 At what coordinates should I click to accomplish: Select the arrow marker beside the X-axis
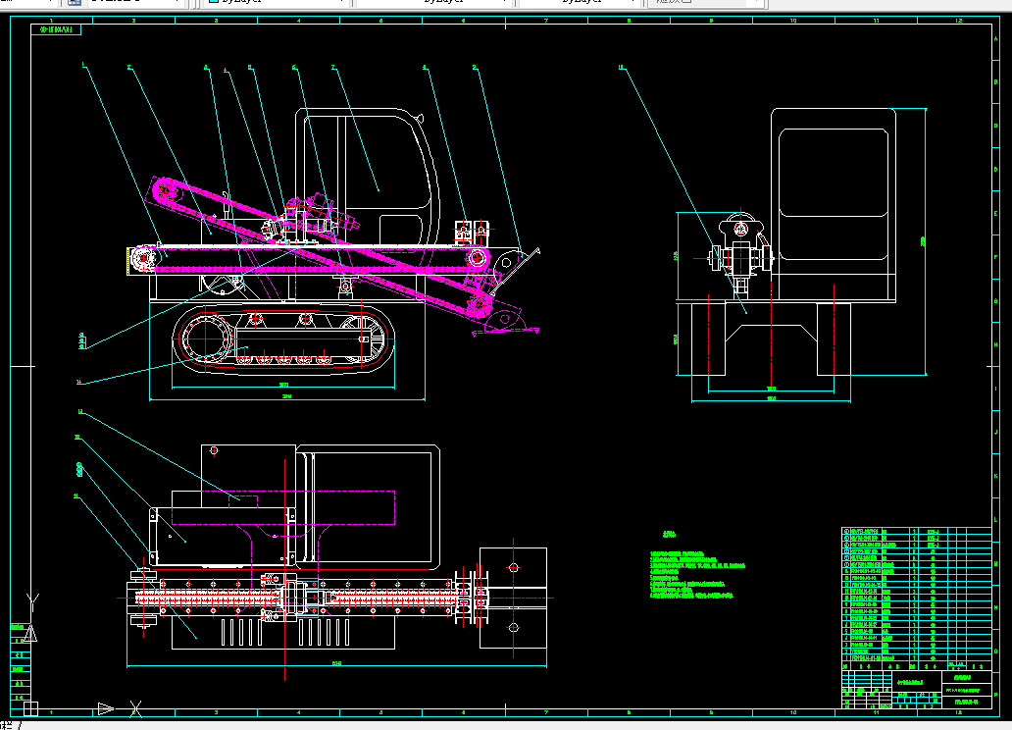pos(106,708)
